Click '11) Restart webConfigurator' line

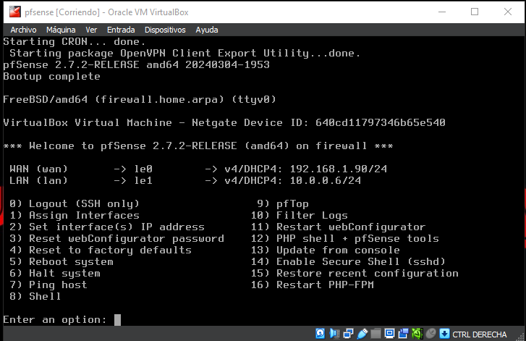338,227
